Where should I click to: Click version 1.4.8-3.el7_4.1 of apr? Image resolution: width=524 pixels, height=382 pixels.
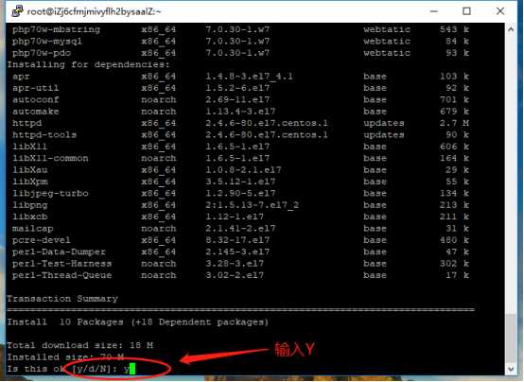tap(250, 77)
